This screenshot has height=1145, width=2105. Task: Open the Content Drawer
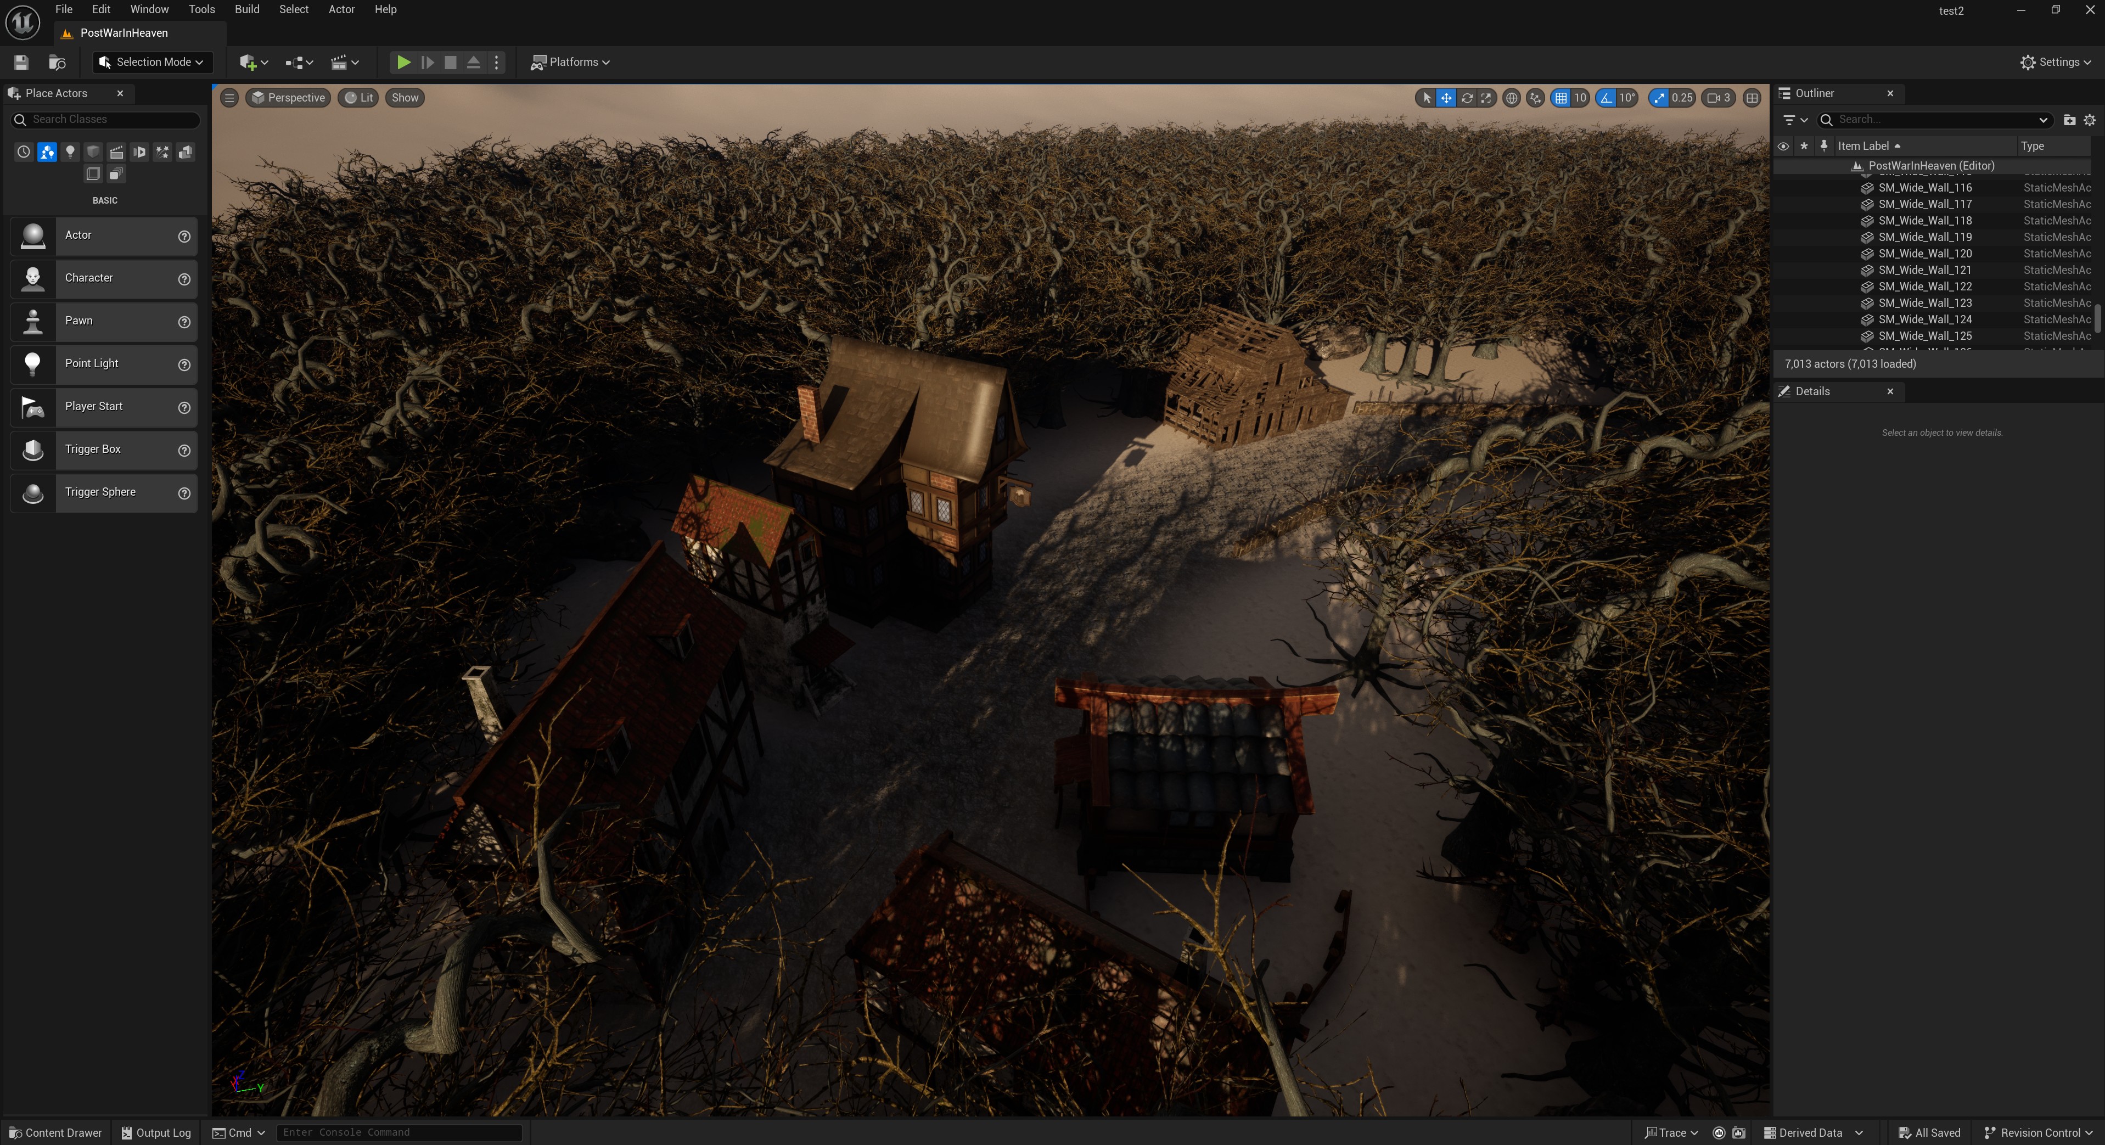[55, 1133]
